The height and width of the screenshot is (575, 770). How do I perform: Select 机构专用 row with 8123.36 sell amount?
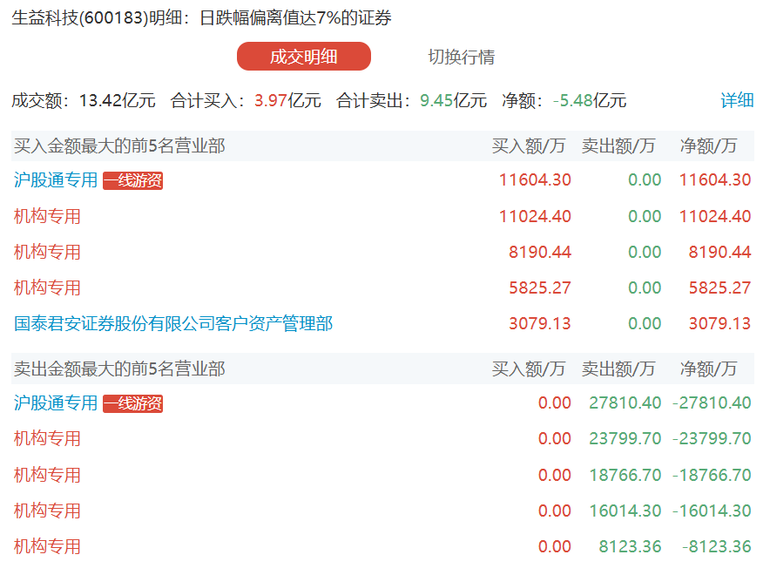(382, 546)
